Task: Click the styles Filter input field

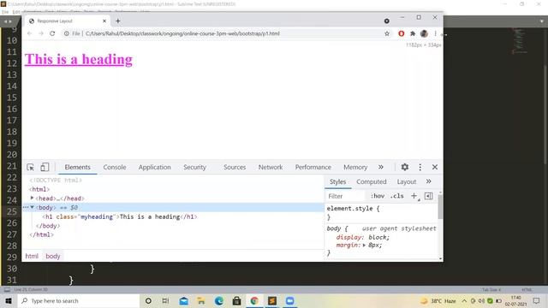Action: (x=346, y=196)
